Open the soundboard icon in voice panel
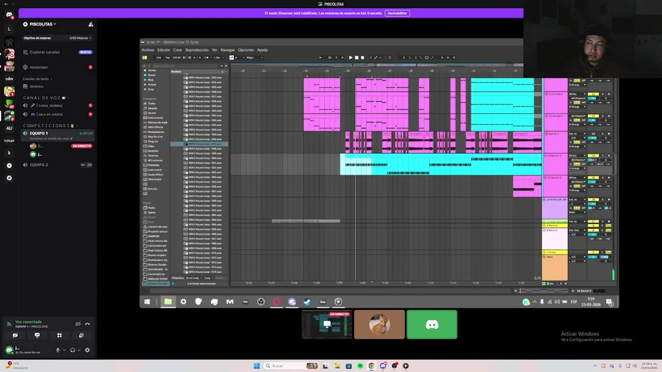Image resolution: width=662 pixels, height=372 pixels. point(81,335)
